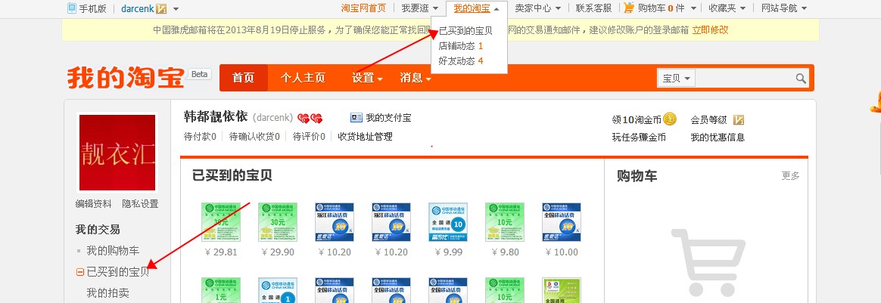Click 待付款0 status link
Viewport: 881px width, 303px height.
pyautogui.click(x=200, y=136)
